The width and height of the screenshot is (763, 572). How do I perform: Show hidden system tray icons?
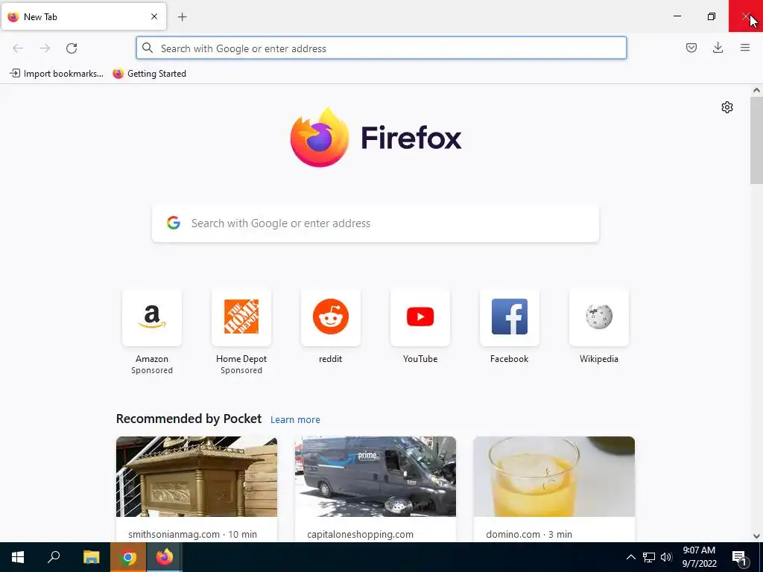coord(630,557)
